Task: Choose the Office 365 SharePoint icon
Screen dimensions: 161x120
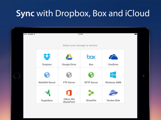Action: (69, 93)
